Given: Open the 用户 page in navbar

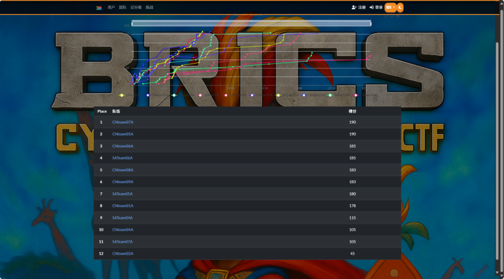Looking at the screenshot, I should 111,8.
